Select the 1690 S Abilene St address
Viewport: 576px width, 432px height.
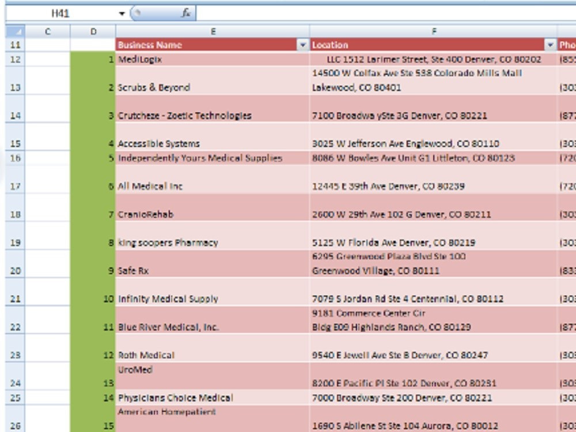point(434,419)
